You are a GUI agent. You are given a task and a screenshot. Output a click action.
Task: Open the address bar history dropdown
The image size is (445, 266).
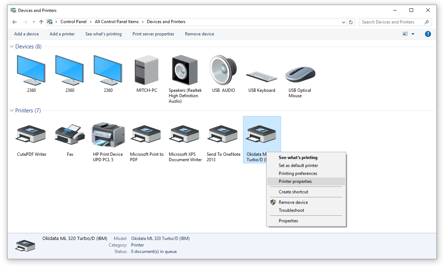click(344, 22)
